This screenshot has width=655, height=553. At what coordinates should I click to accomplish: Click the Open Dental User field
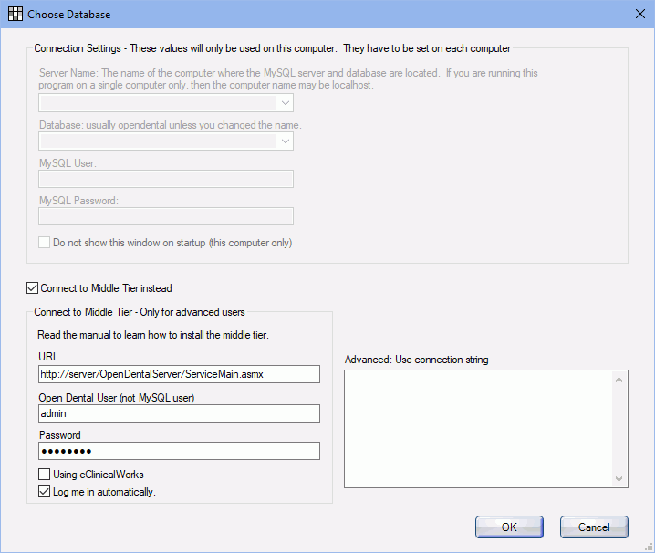click(x=179, y=413)
